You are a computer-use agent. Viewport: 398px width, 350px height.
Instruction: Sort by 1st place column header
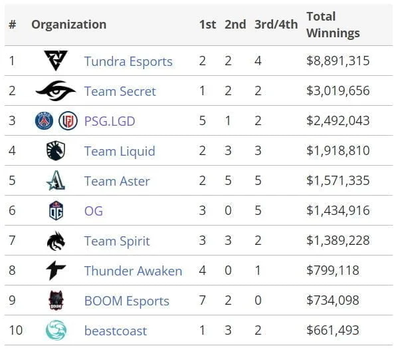coord(207,25)
